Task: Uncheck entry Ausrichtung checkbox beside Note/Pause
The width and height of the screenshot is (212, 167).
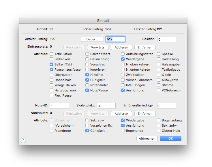Action: coord(123,90)
